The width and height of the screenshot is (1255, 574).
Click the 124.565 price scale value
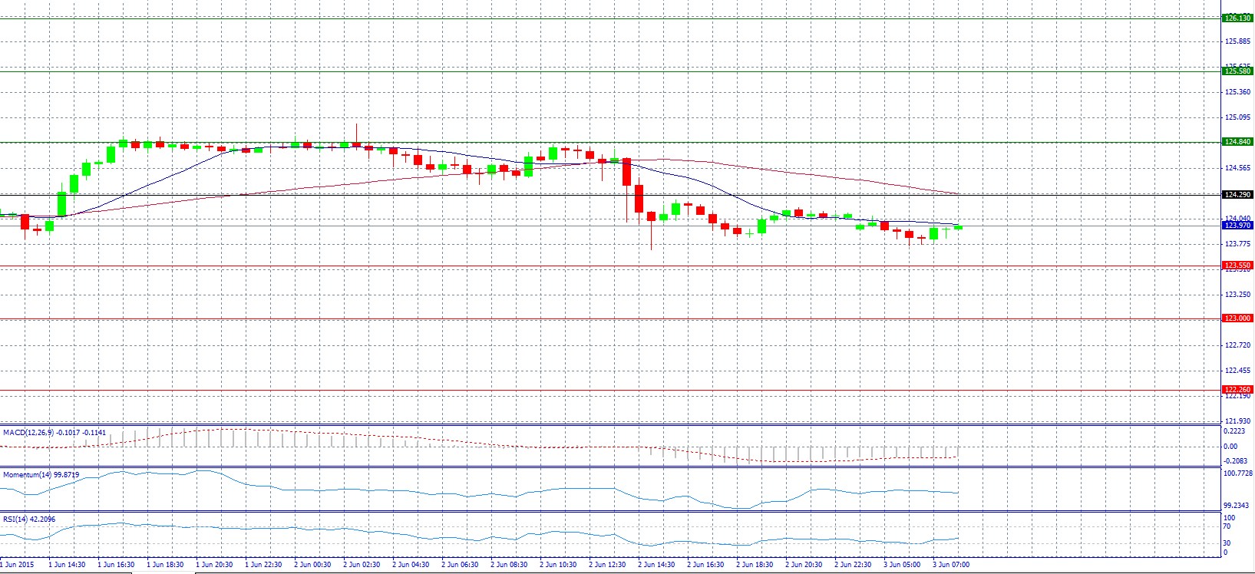tap(1237, 168)
